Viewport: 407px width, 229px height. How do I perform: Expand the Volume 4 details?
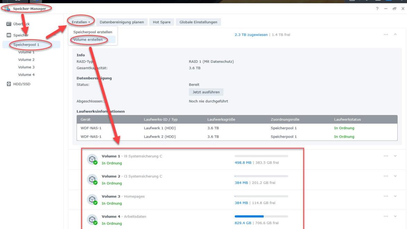[x=395, y=217]
